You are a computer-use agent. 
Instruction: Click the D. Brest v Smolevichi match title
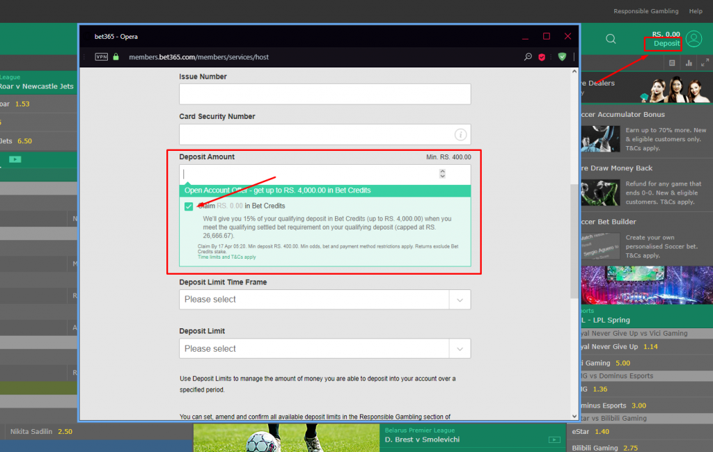pos(422,439)
